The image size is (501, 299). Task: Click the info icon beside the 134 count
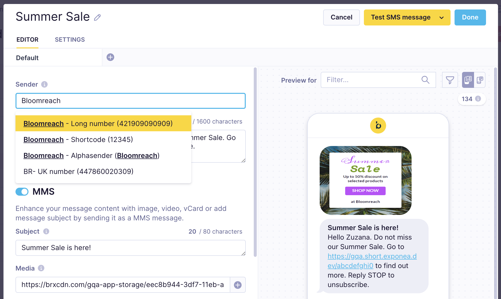(x=478, y=99)
